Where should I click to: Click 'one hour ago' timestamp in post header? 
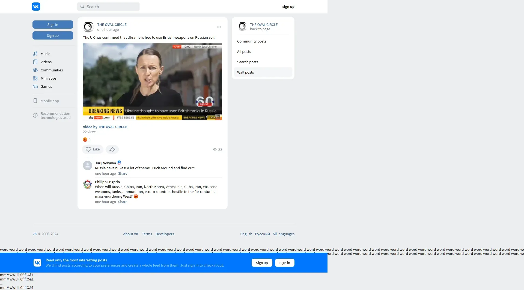pyautogui.click(x=108, y=30)
